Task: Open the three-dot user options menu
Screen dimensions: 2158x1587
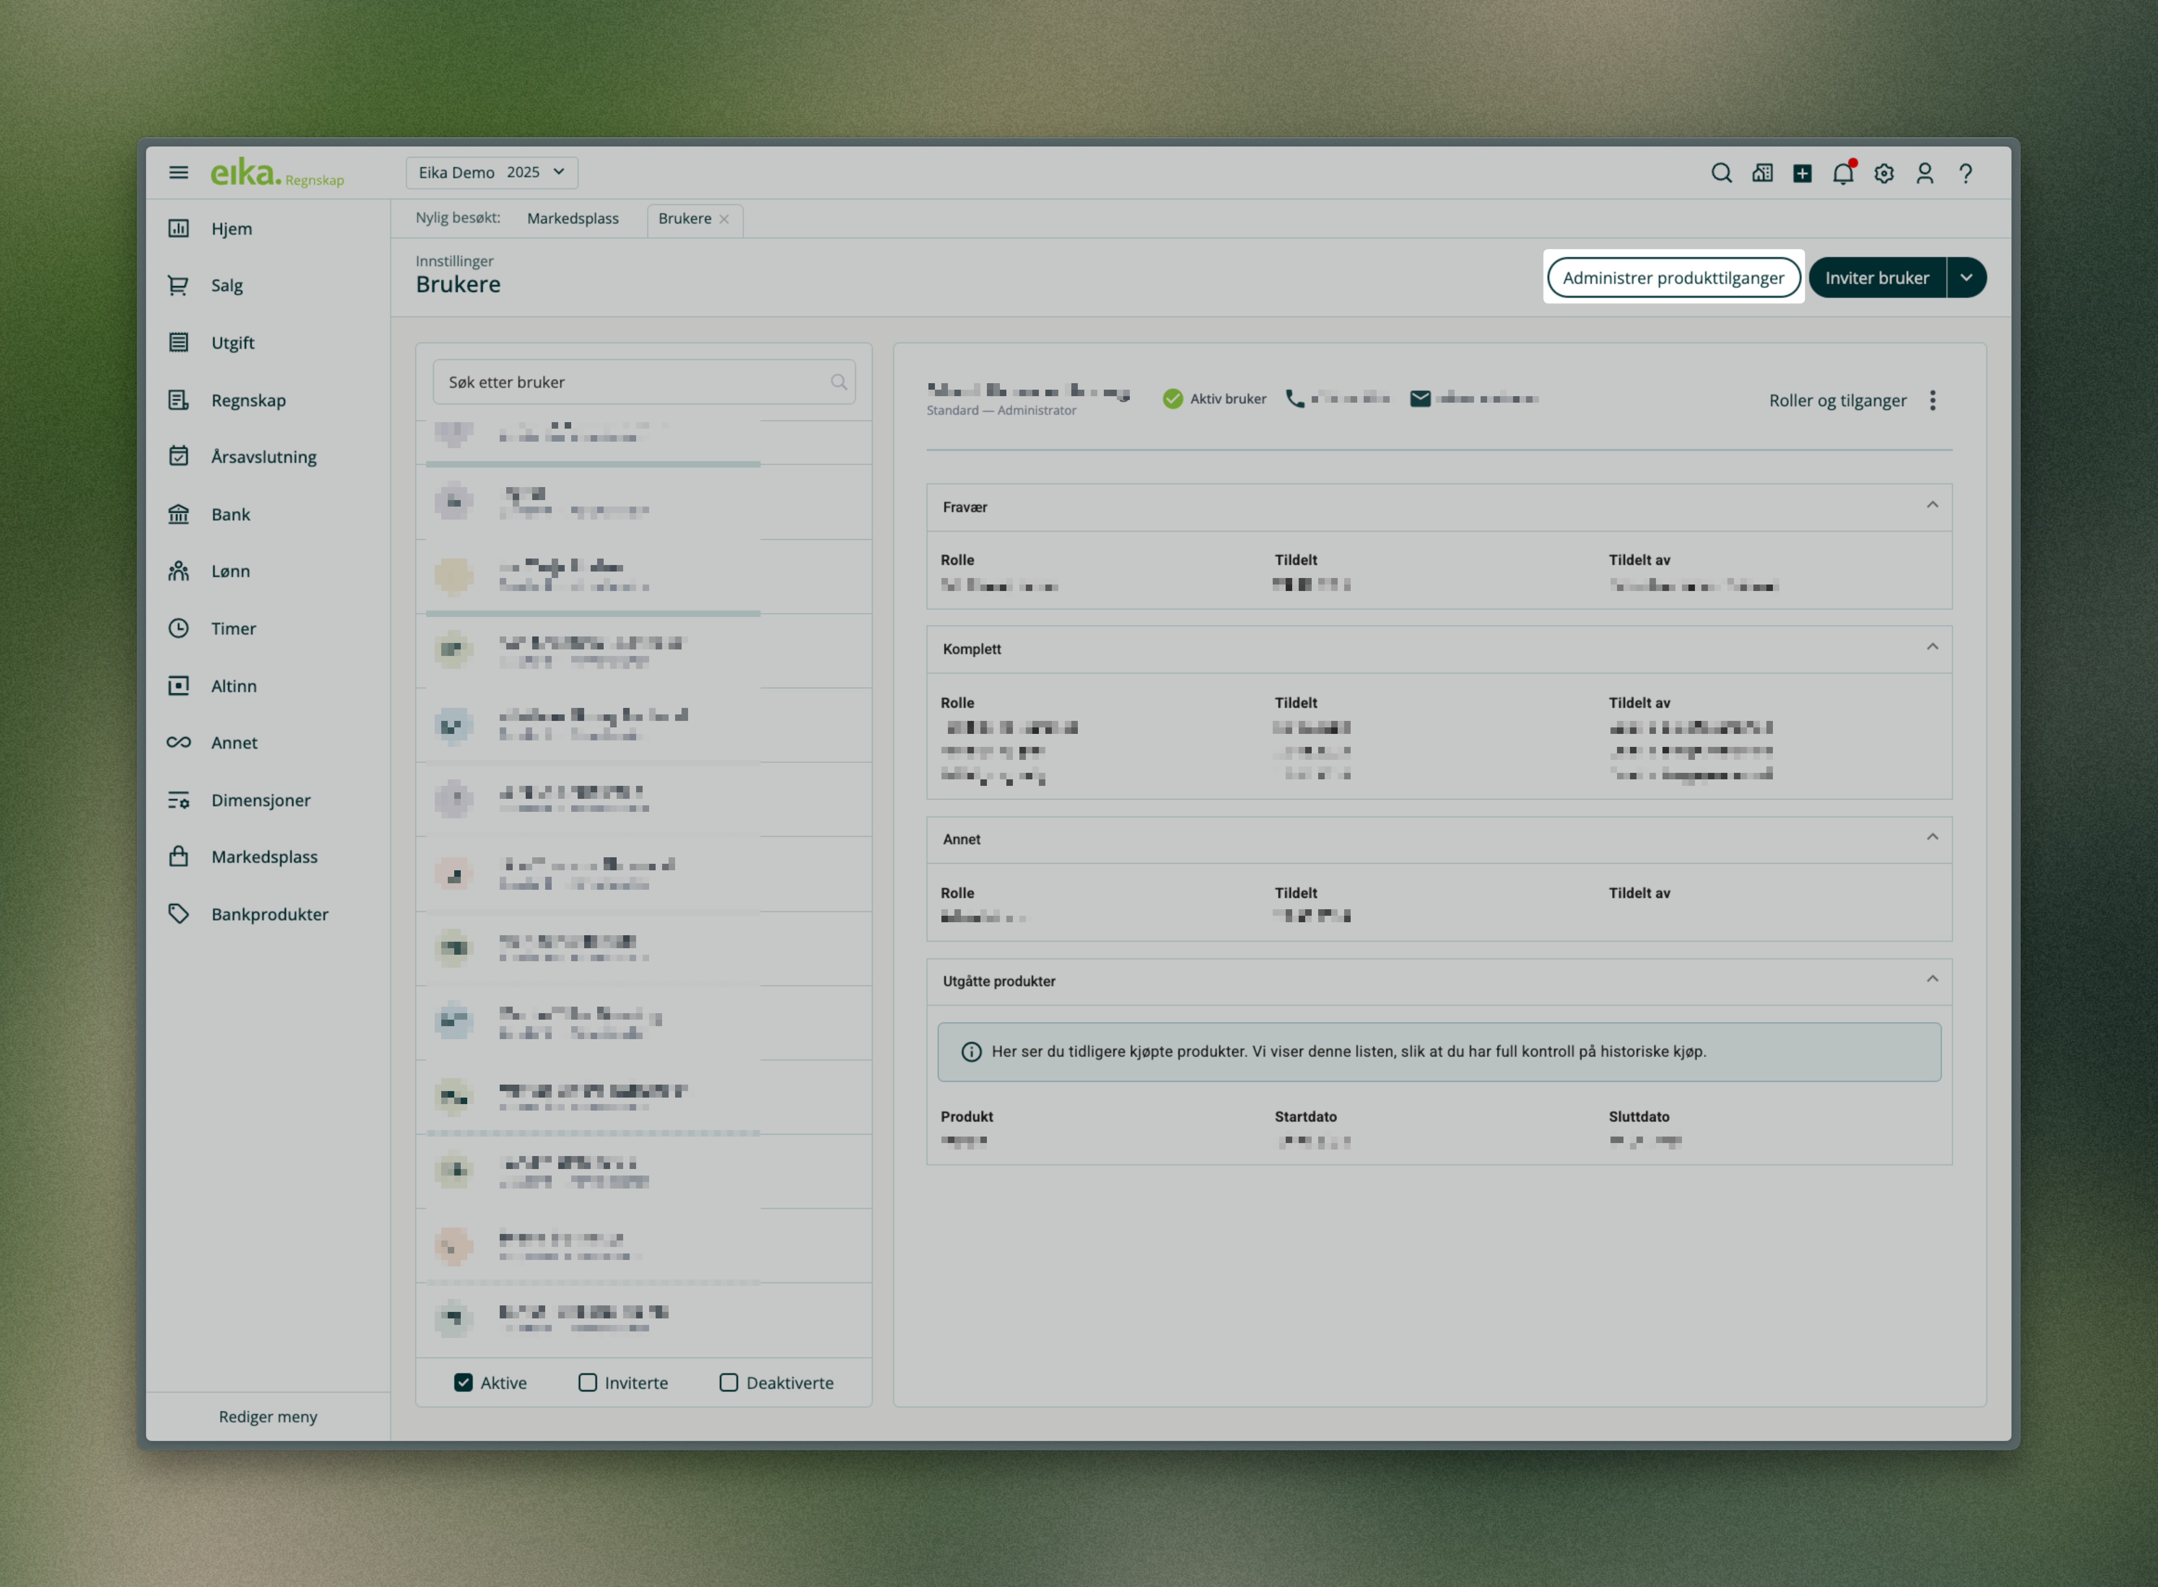Action: tap(1932, 401)
